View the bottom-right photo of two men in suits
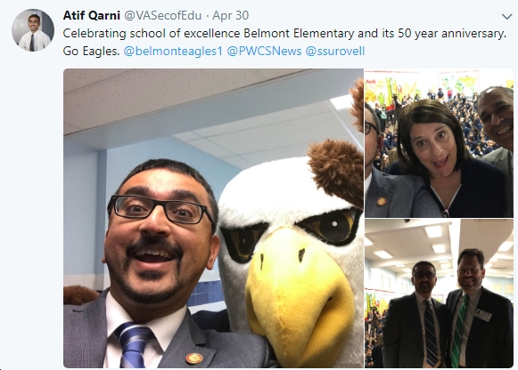 coord(439,294)
